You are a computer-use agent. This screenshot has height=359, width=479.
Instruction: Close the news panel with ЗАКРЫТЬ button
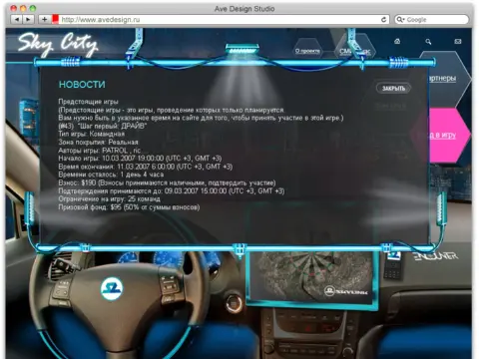point(393,88)
